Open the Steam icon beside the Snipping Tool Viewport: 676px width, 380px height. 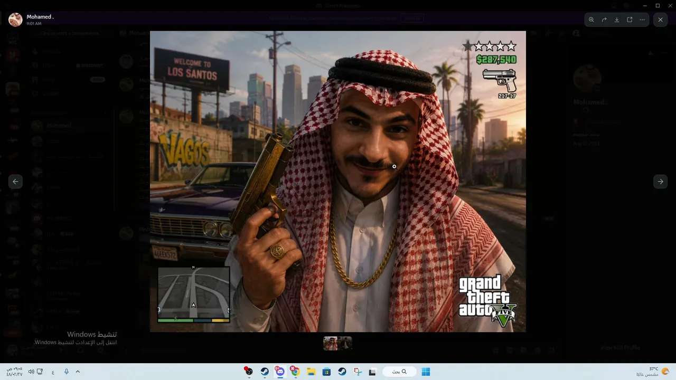pos(342,372)
